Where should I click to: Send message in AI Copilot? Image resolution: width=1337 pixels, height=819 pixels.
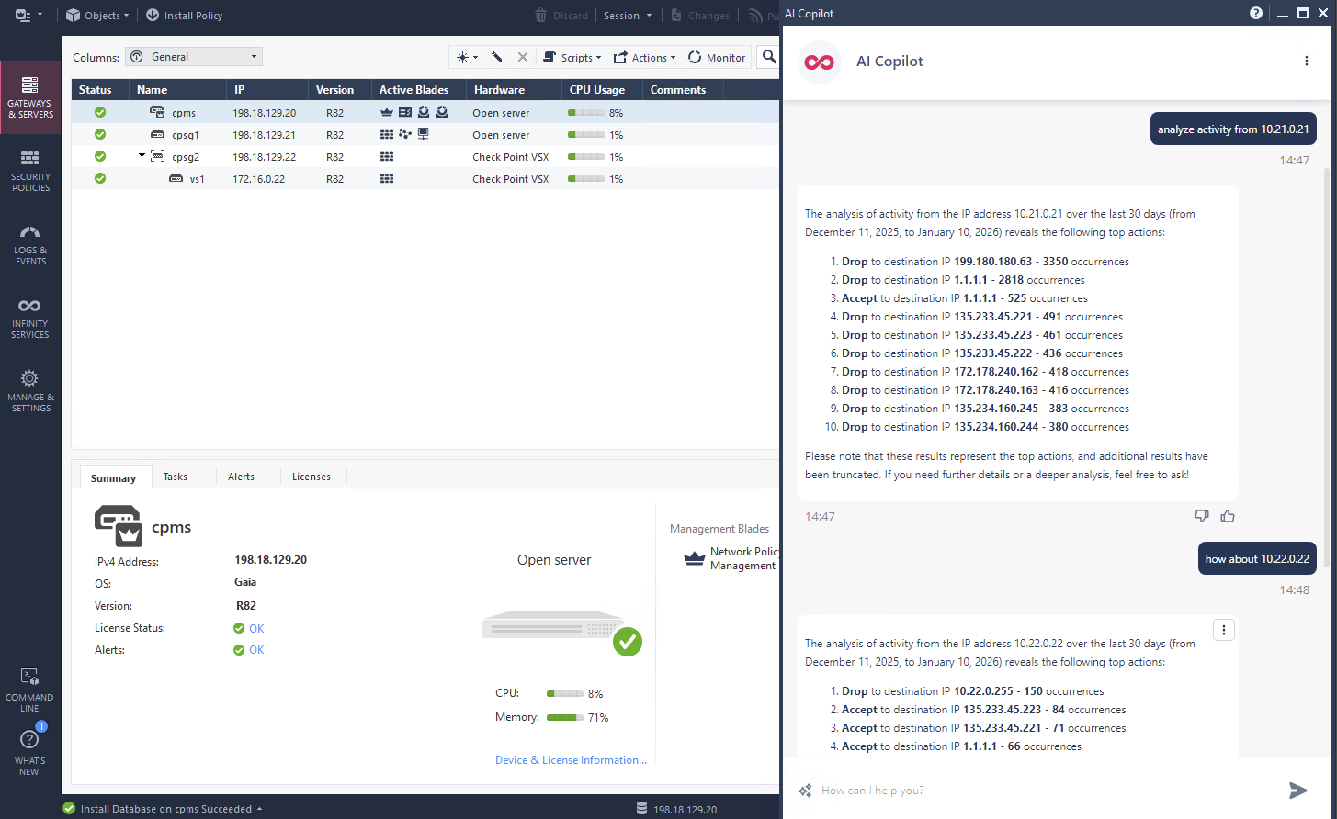point(1297,790)
